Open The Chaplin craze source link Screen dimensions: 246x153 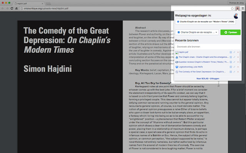204,57
